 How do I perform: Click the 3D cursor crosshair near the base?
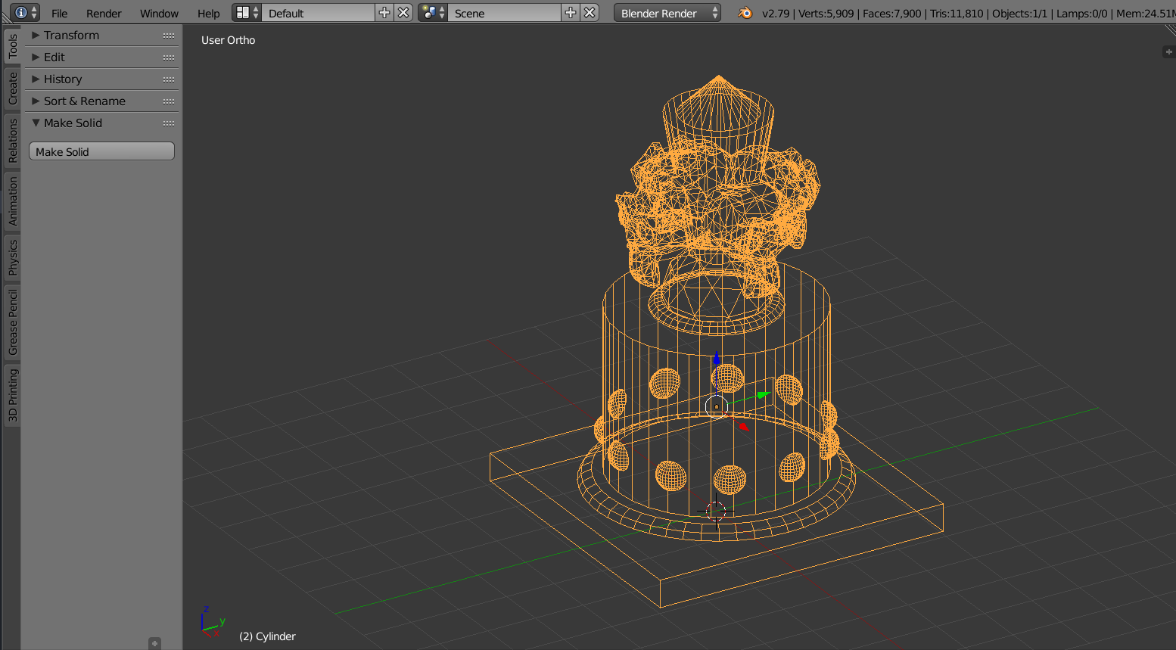click(716, 510)
